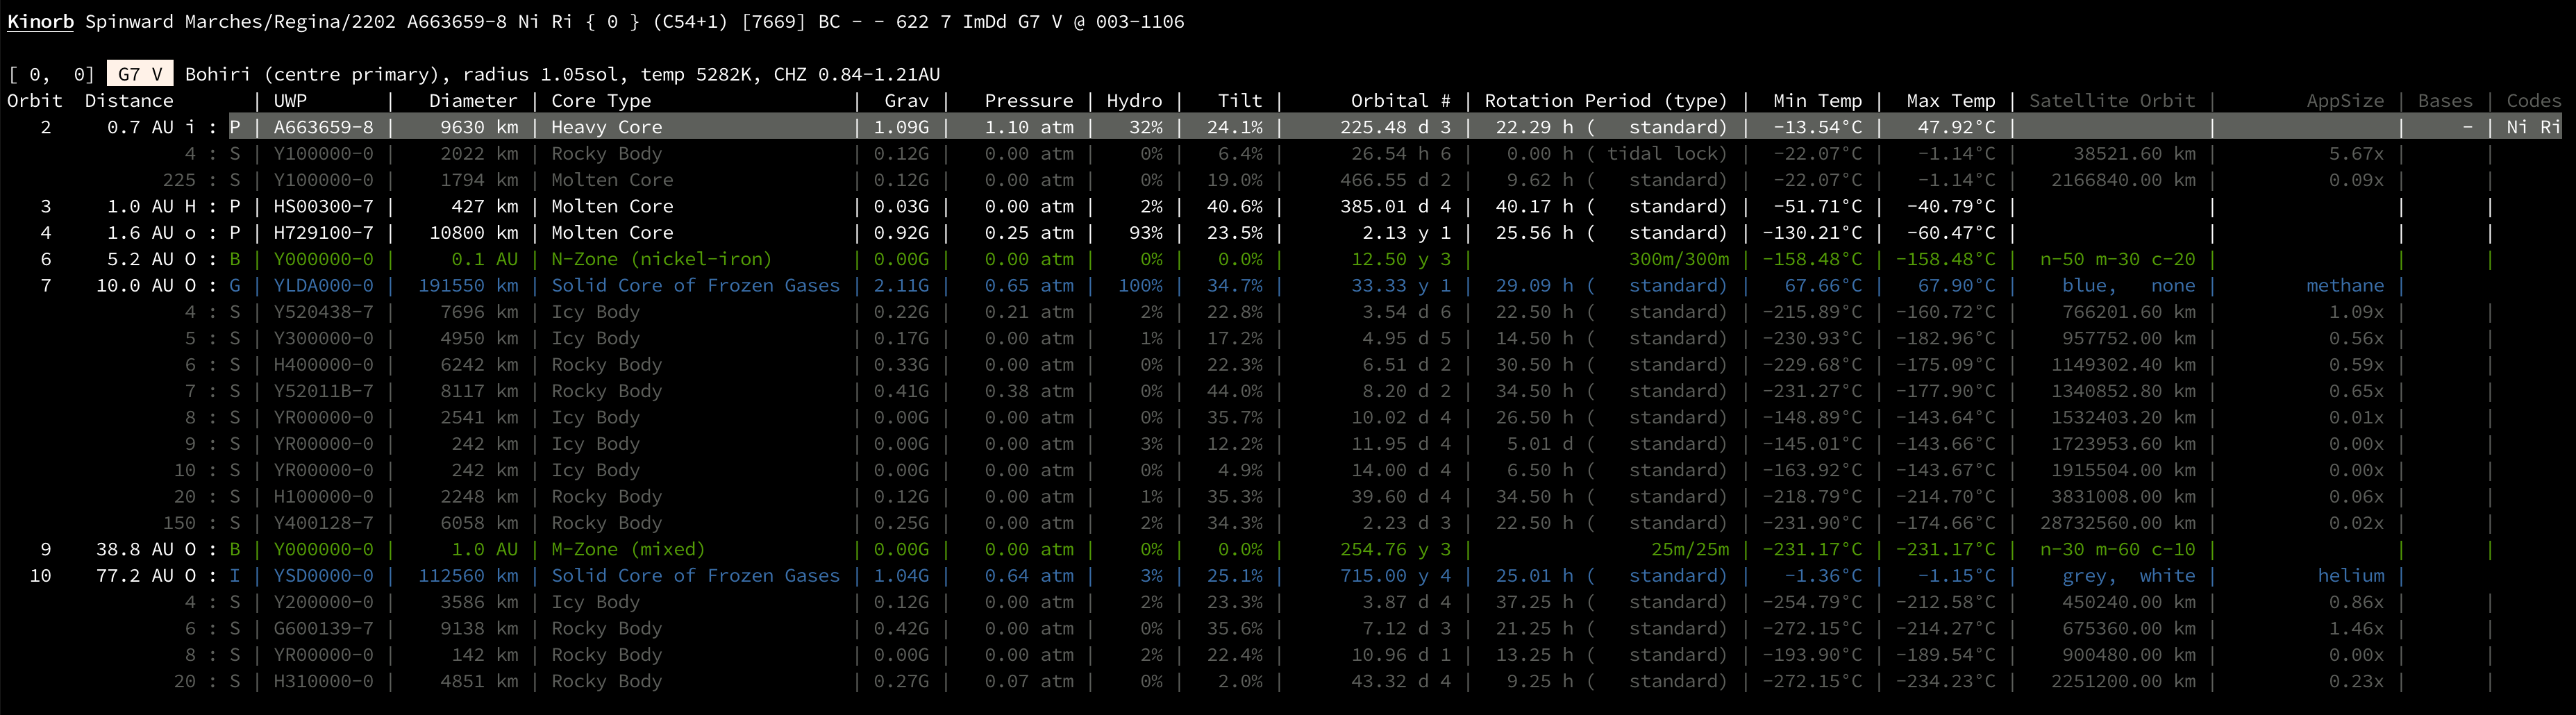Select the 0.38 atm pressure value
The height and width of the screenshot is (715, 2576).
click(x=1029, y=391)
